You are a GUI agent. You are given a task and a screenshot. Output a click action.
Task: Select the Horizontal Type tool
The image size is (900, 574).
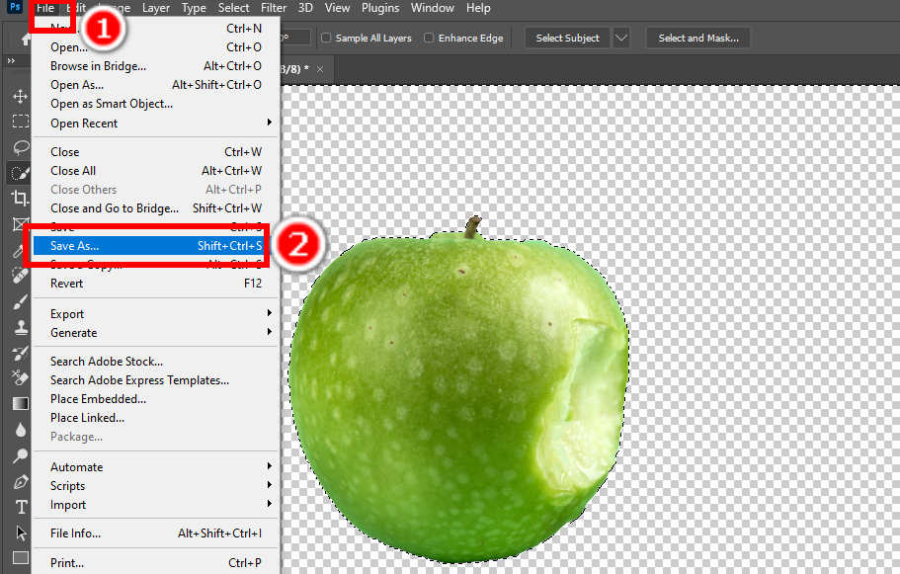[x=21, y=508]
